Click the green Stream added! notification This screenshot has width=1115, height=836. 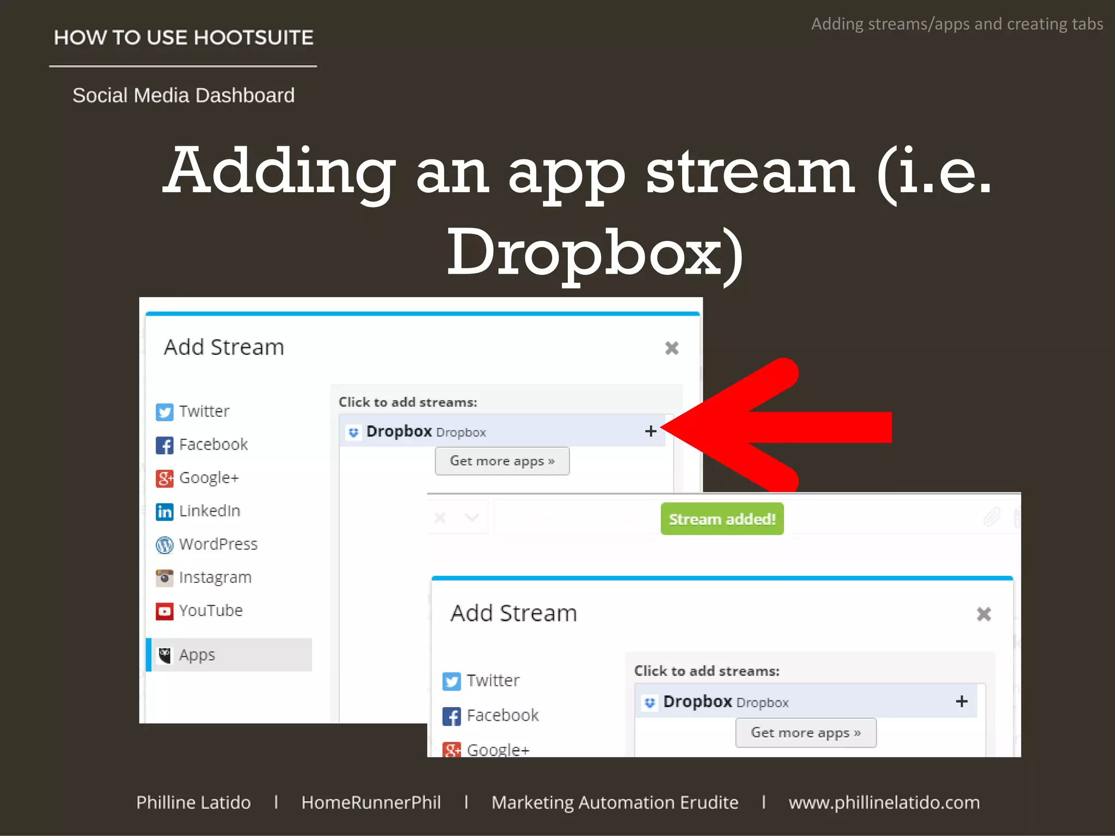coord(722,519)
